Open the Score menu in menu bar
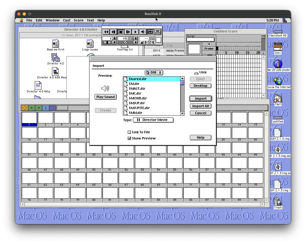Screen dimensions: 306x244 [x=78, y=20]
